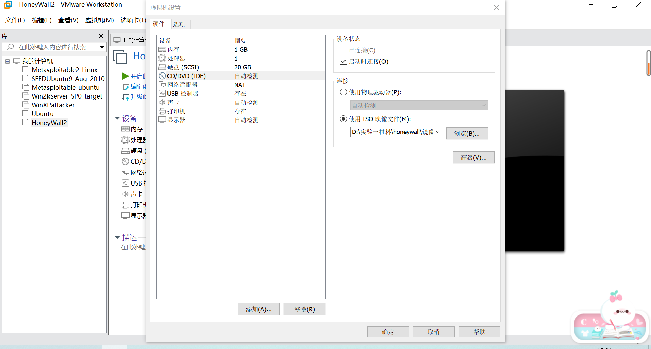Click the HoneyWall2 tab VM icon

[120, 57]
